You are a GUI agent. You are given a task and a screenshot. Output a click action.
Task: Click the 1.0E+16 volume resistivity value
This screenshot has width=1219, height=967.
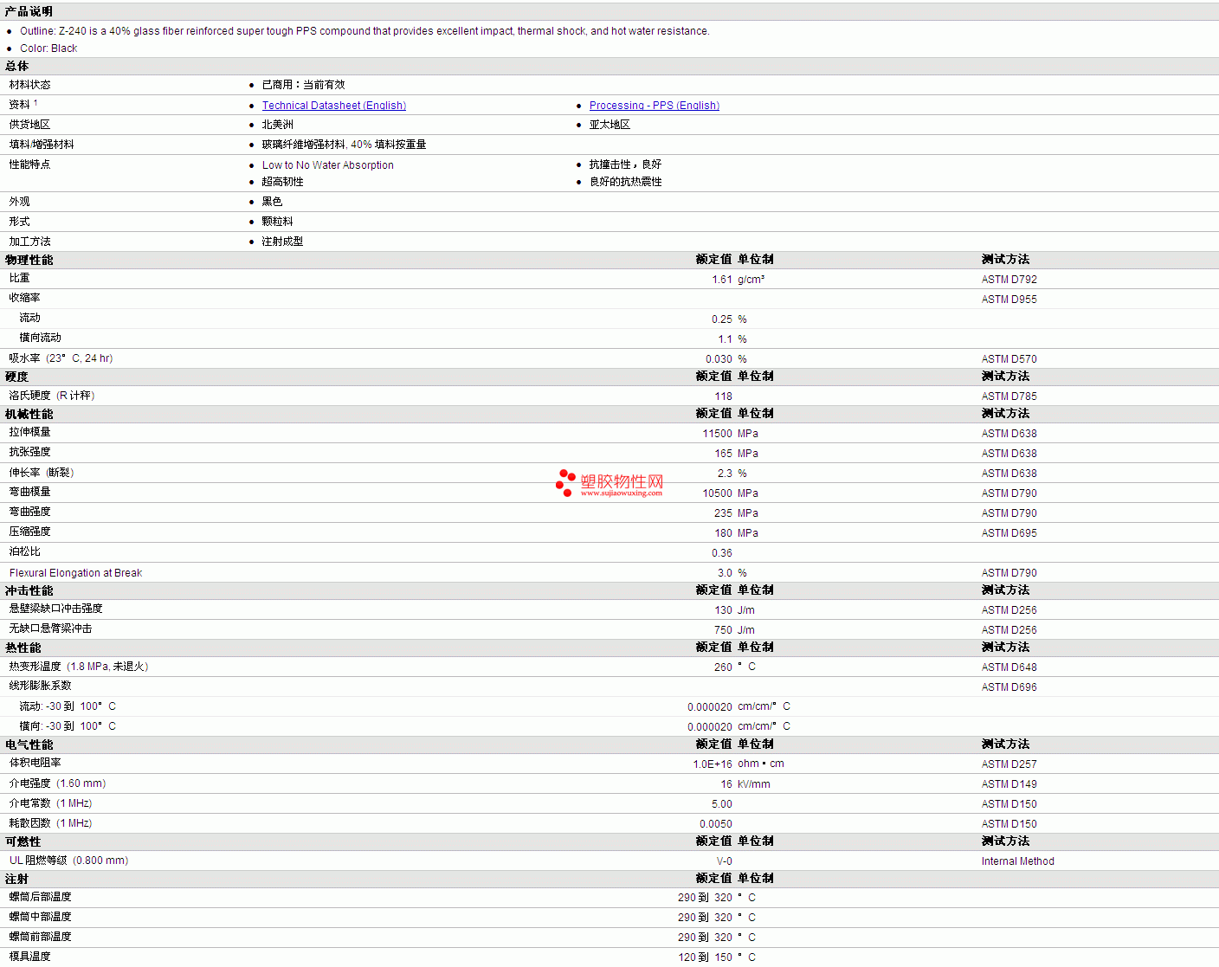tap(712, 764)
